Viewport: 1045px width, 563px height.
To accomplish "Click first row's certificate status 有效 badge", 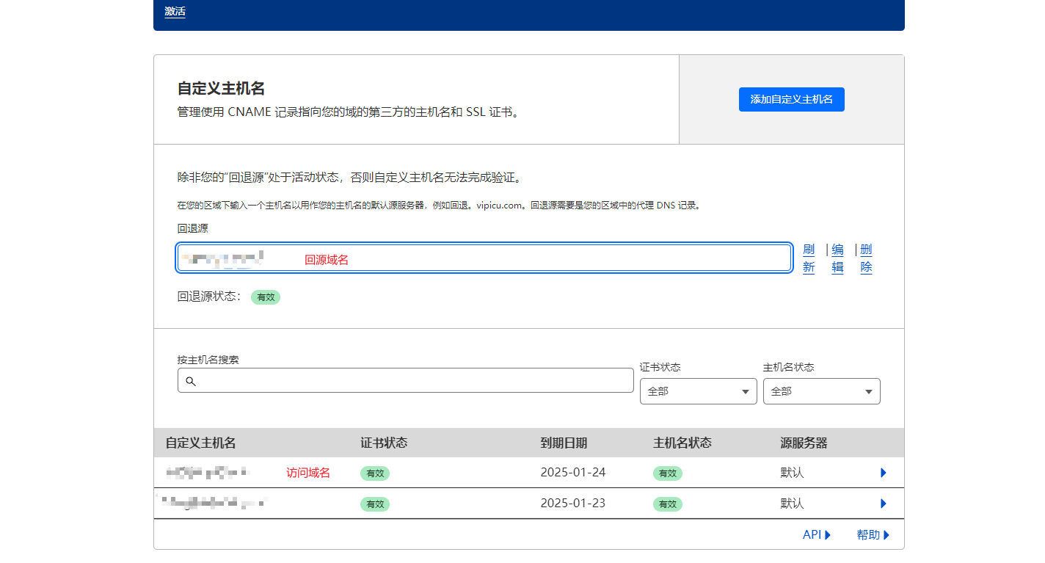I will coord(374,473).
